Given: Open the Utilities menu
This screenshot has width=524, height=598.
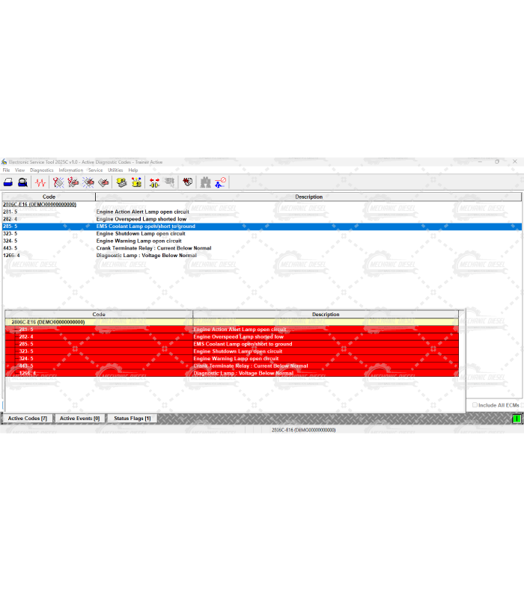Looking at the screenshot, I should [x=115, y=170].
